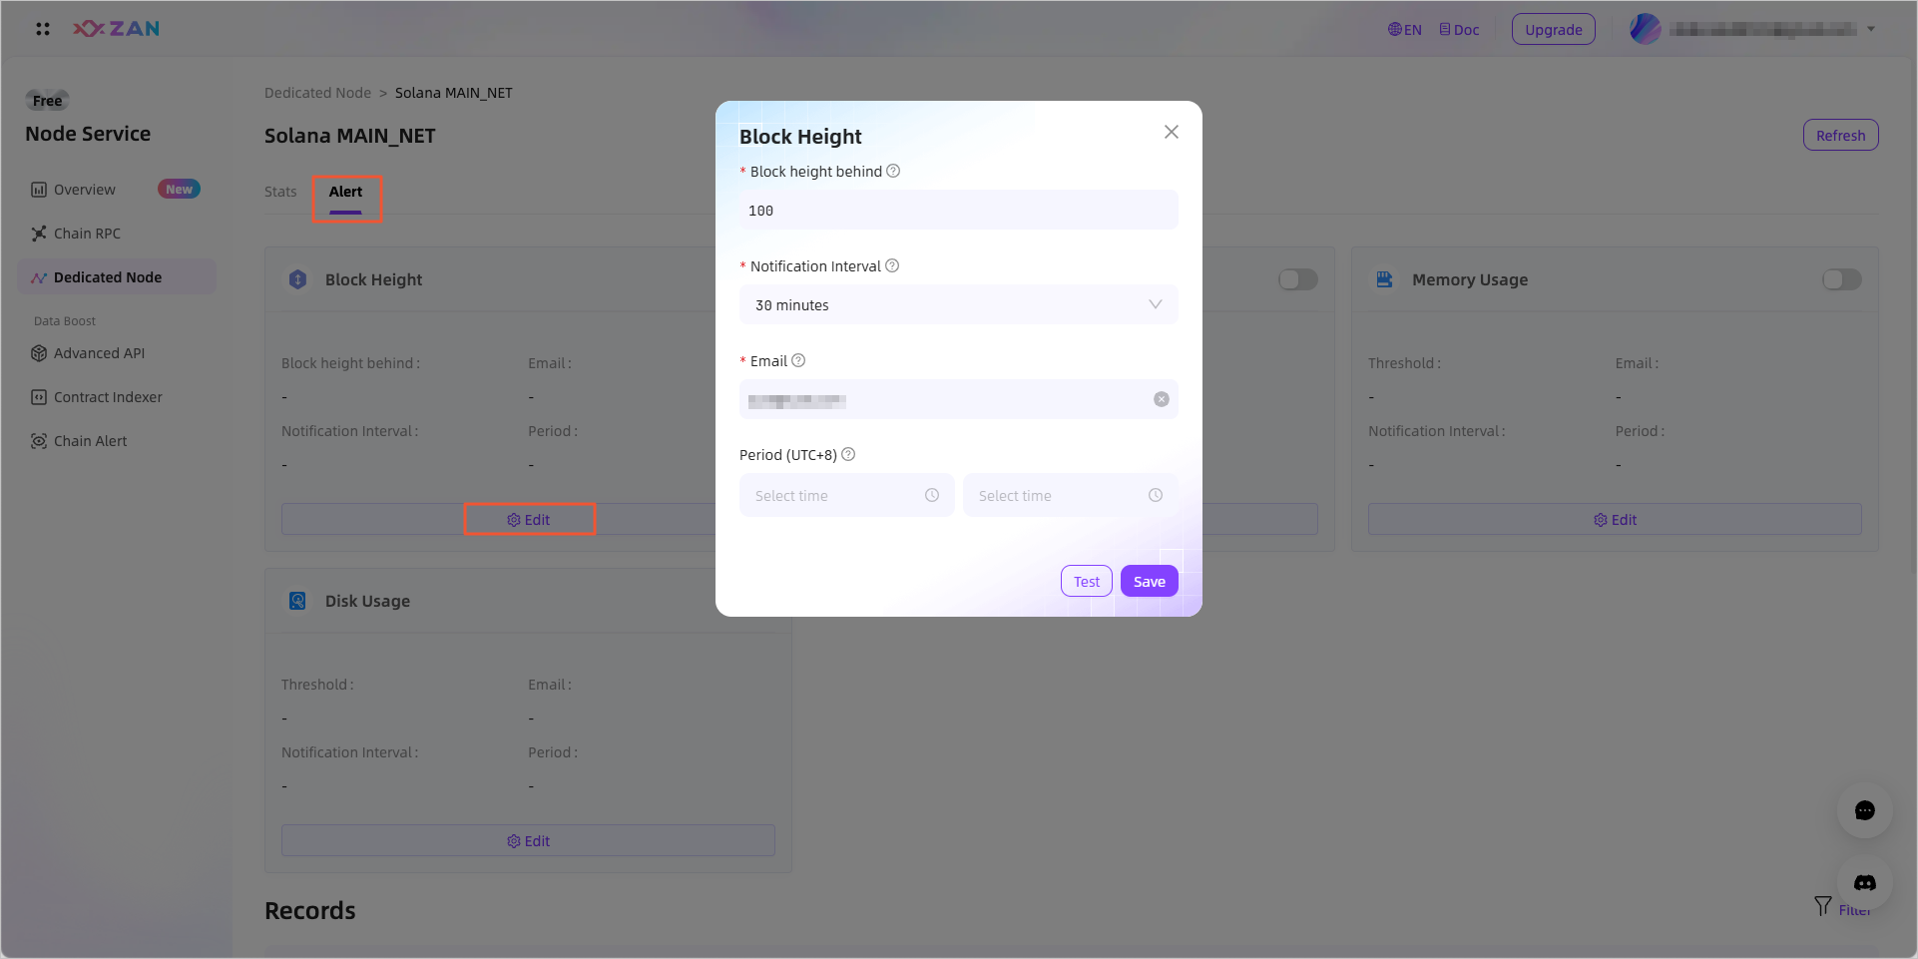This screenshot has height=959, width=1918.
Task: Click the Filter funnel icon
Action: coord(1822,906)
